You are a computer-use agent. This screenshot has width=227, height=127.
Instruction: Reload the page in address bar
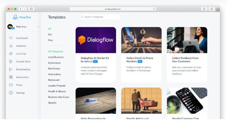154,9
